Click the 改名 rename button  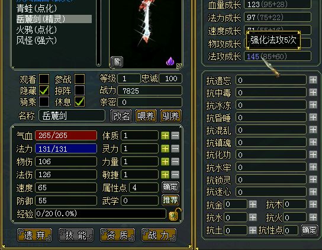click(x=121, y=116)
